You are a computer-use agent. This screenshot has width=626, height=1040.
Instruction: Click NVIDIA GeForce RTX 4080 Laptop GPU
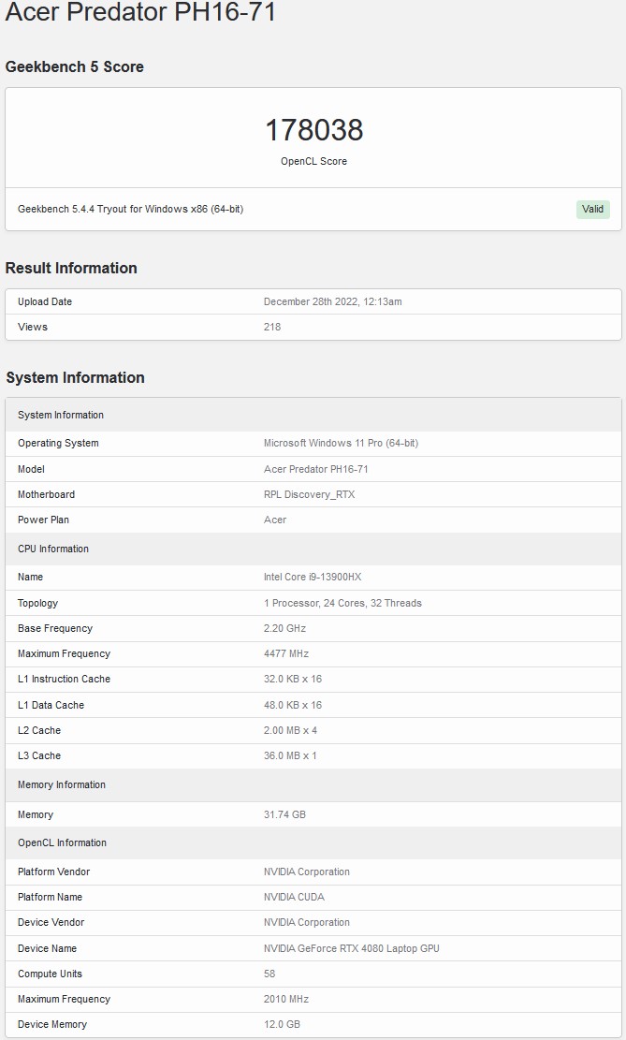pos(352,948)
